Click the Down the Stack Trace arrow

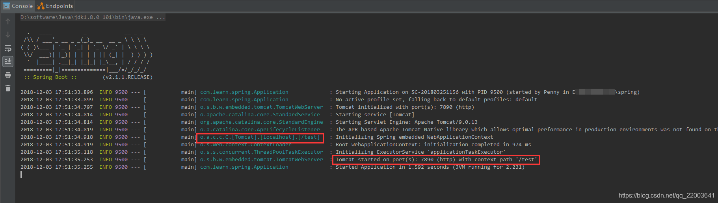click(8, 35)
